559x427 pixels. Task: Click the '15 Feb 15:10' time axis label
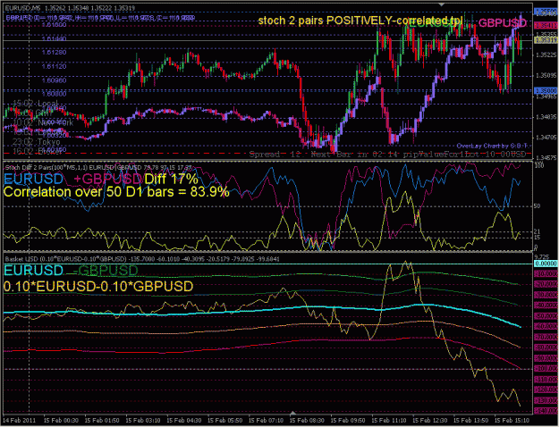click(x=511, y=420)
